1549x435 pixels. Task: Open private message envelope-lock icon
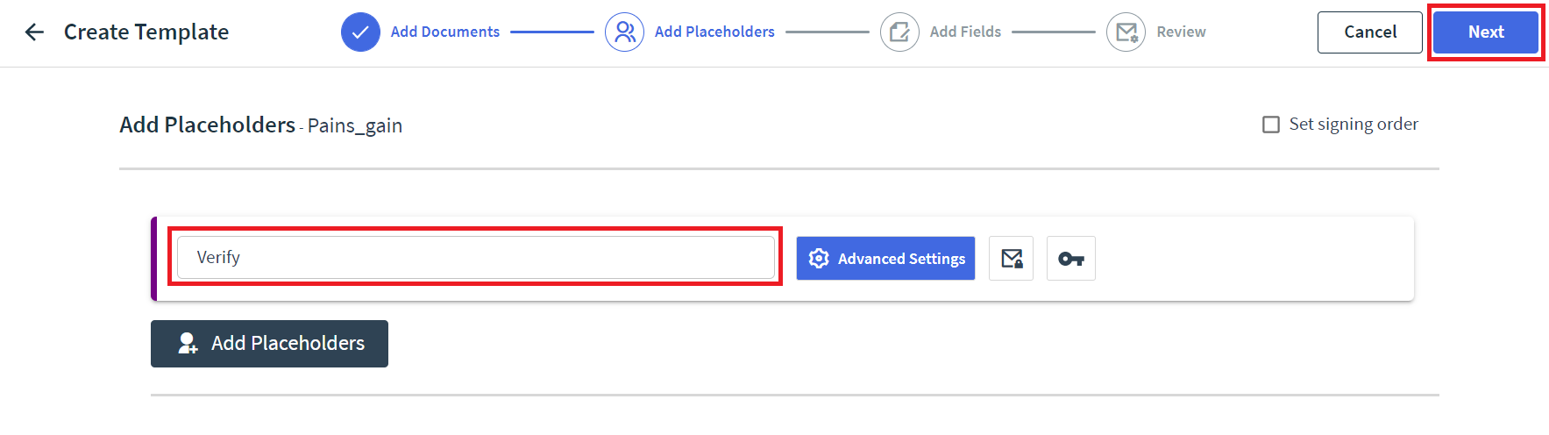(x=1011, y=259)
